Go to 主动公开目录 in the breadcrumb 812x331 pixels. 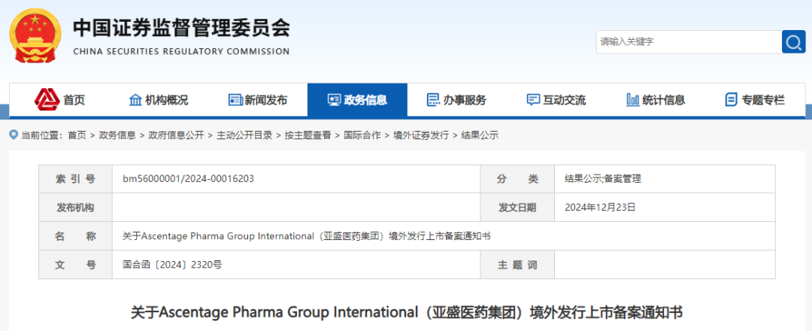coord(244,135)
